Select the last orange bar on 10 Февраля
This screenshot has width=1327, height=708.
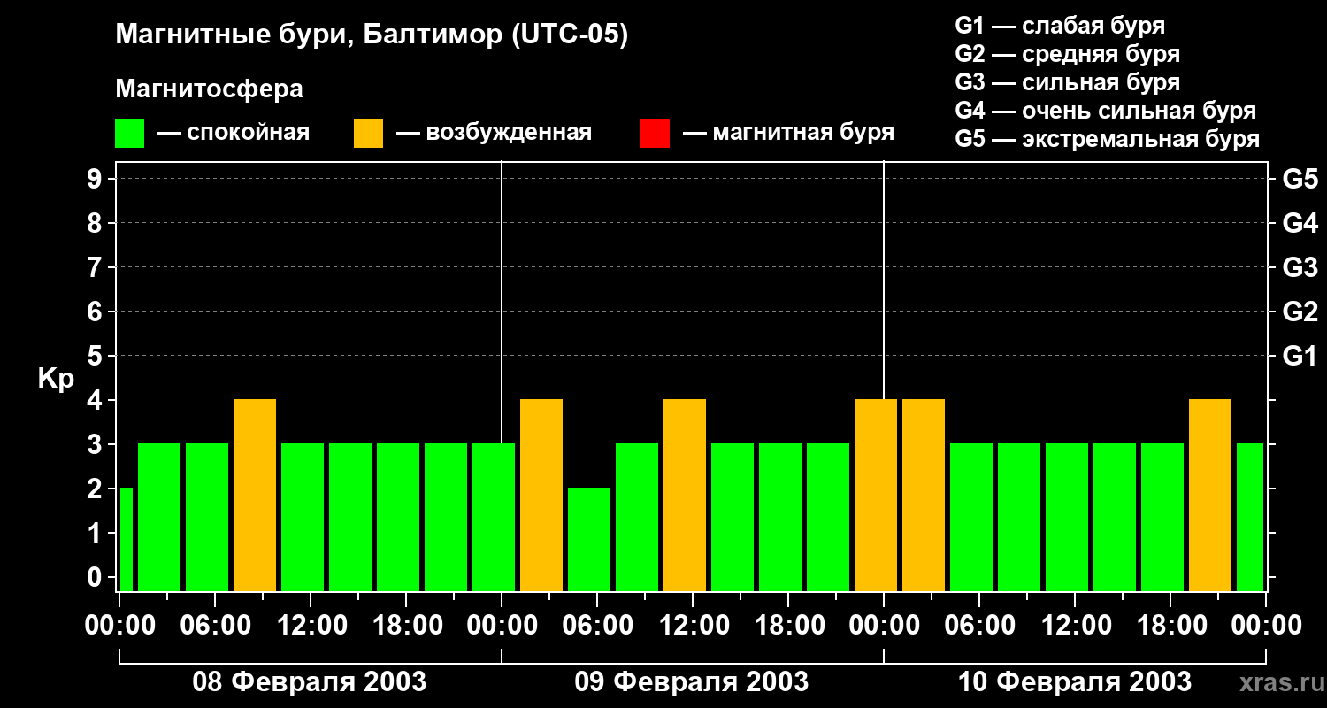pyautogui.click(x=1210, y=495)
